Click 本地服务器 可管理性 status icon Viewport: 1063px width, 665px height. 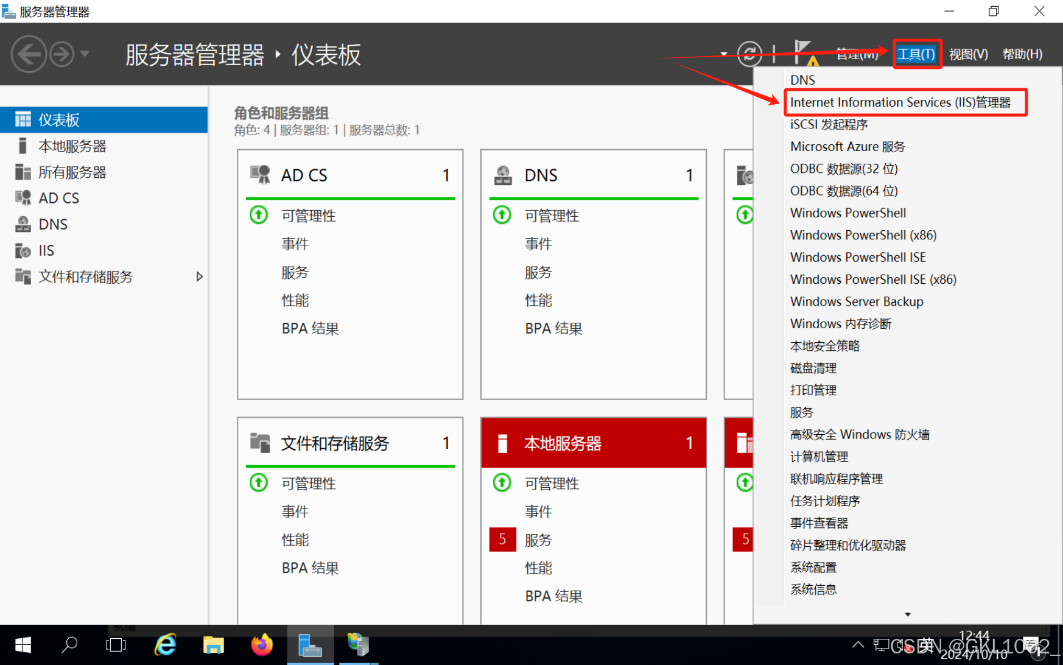(x=502, y=482)
